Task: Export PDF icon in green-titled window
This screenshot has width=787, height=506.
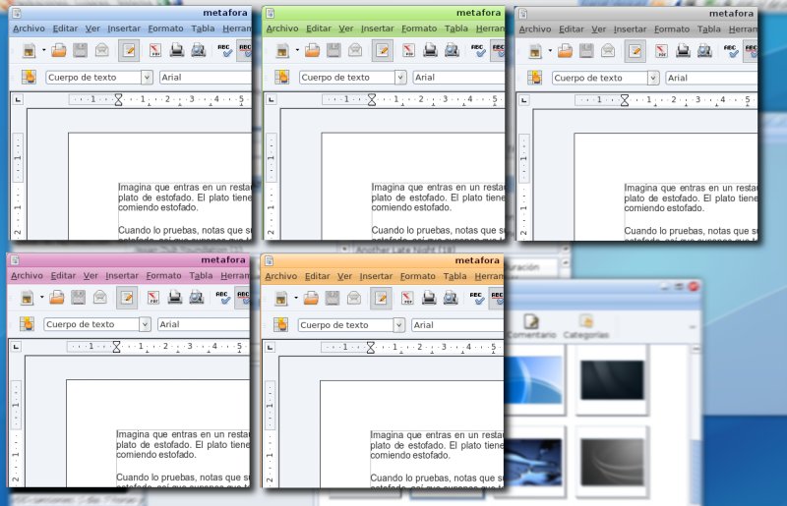Action: pos(408,50)
